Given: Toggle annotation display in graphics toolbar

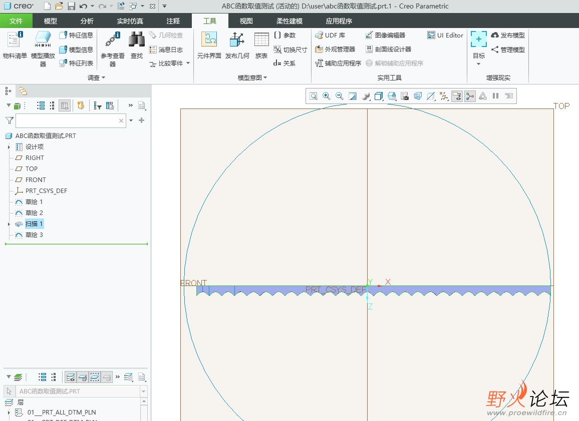Looking at the screenshot, I should (x=457, y=96).
